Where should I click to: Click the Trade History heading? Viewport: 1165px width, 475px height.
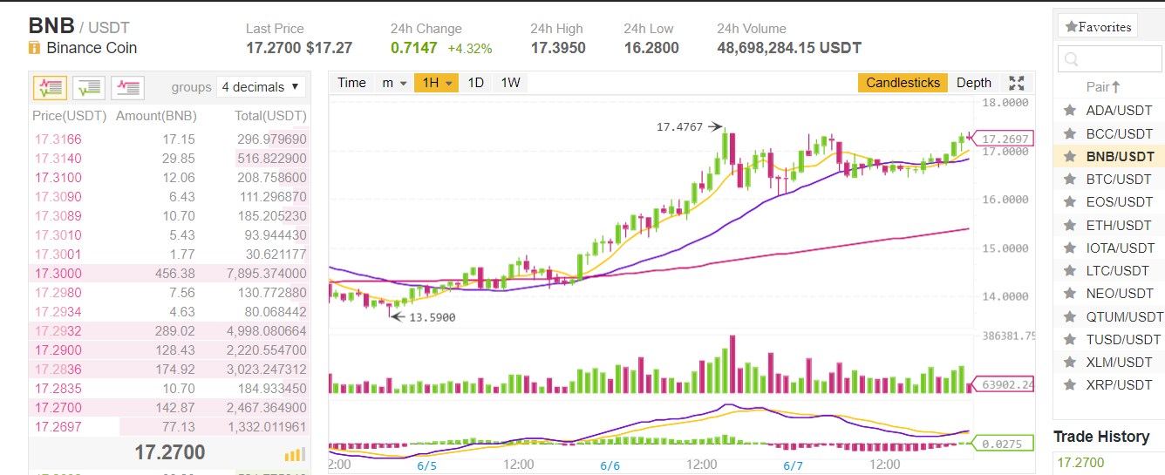tap(1101, 437)
